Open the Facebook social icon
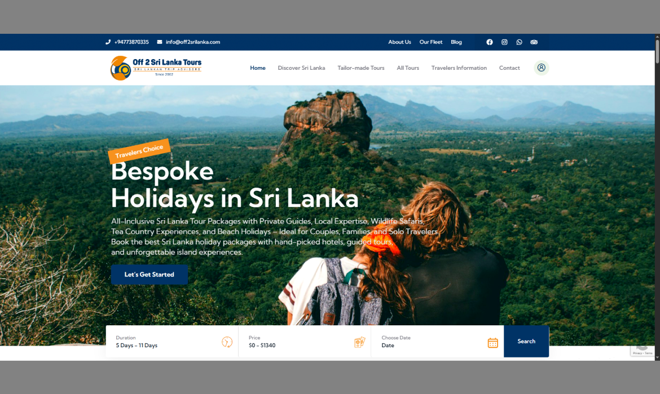 (490, 42)
